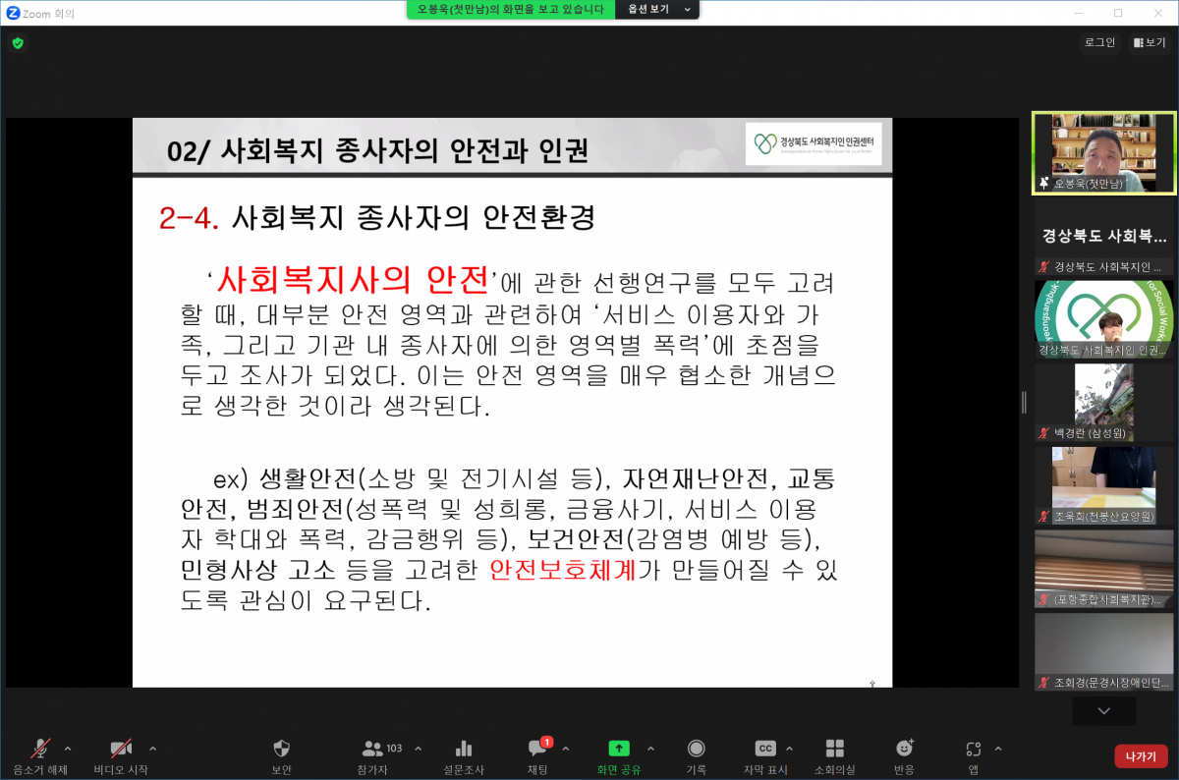Start video with the 비디오 시작 icon
Screen dimensions: 1179x780
pos(121,749)
